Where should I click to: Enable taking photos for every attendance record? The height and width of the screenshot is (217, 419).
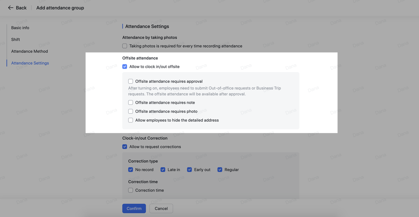tap(125, 46)
